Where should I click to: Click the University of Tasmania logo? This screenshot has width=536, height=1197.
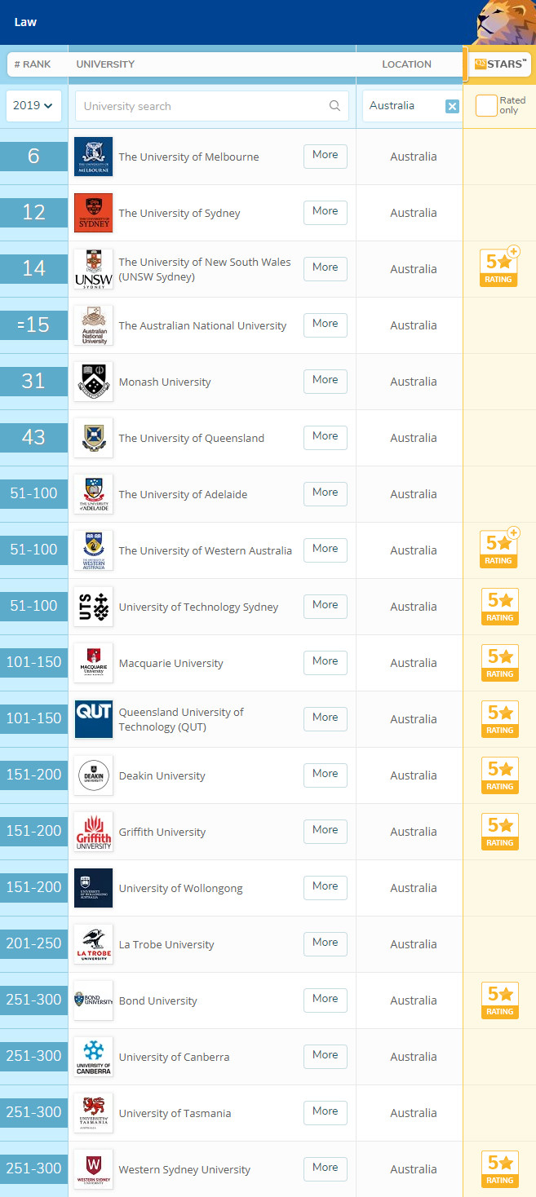(94, 1113)
